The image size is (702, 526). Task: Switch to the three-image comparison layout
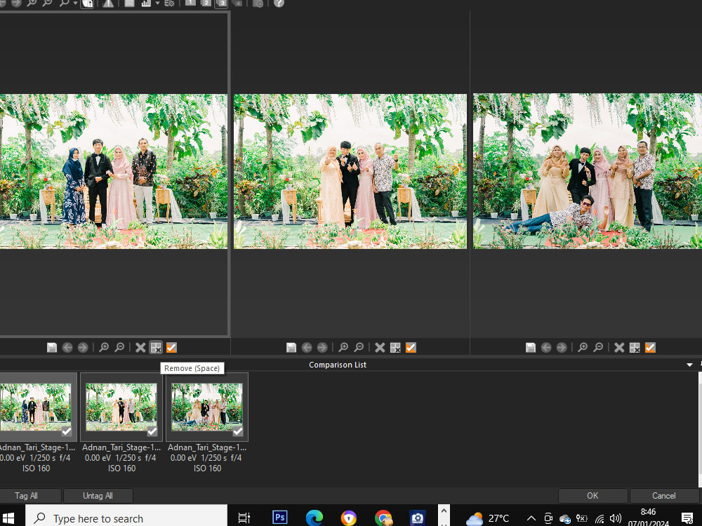[221, 4]
